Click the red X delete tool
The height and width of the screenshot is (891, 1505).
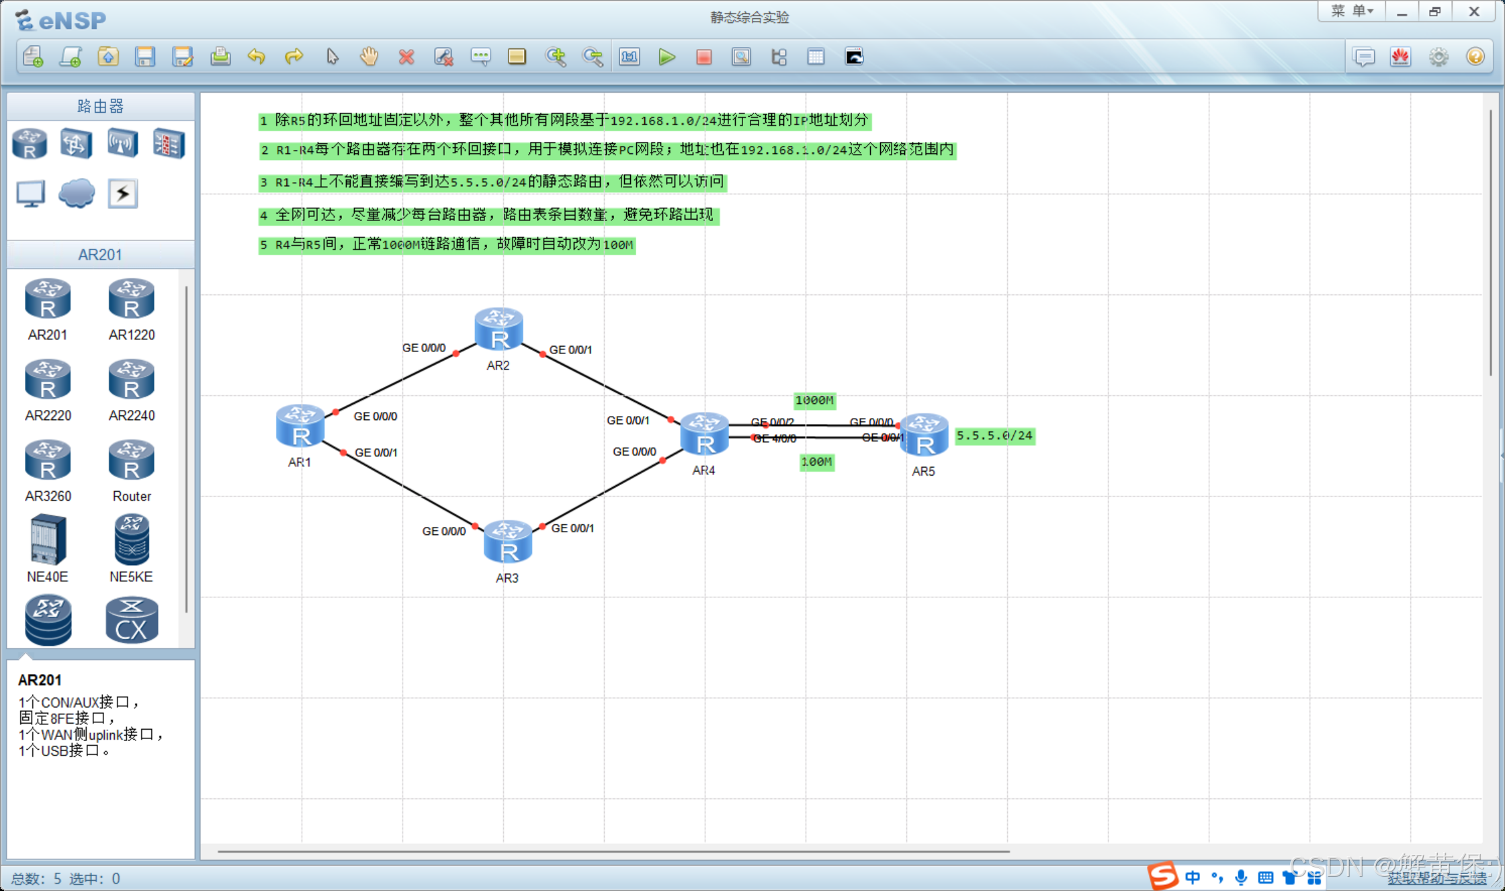tap(406, 56)
